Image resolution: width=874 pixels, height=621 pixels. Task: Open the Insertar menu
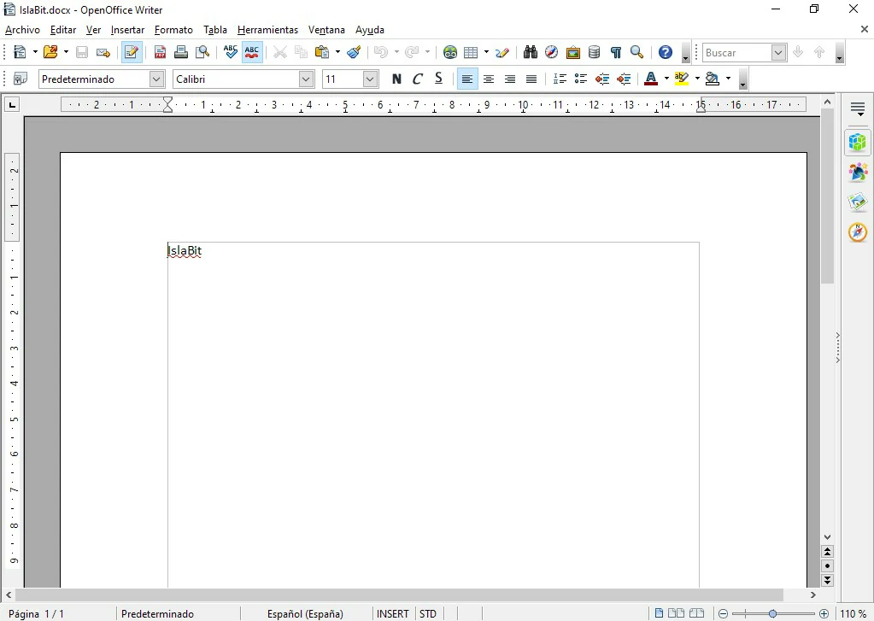click(127, 30)
